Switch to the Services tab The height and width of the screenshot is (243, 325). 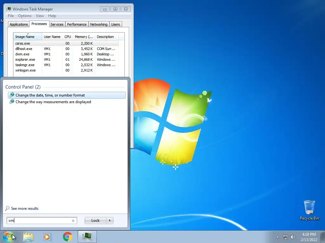point(57,24)
